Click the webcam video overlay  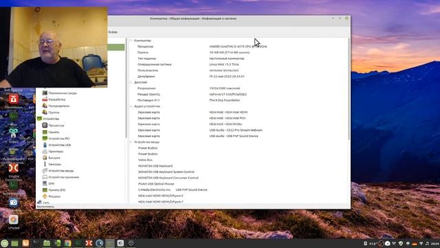pyautogui.click(x=54, y=48)
